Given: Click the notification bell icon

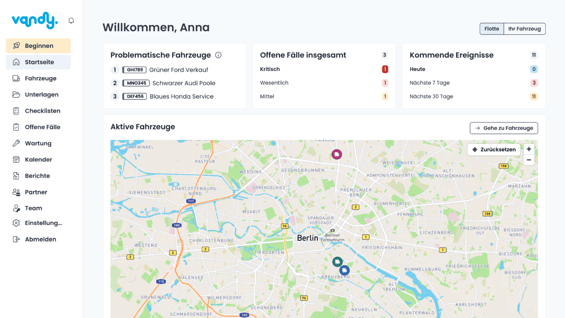Looking at the screenshot, I should (71, 21).
